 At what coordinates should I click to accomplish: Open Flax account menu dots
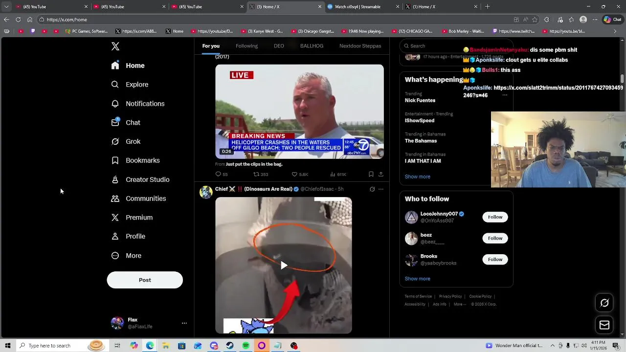[184, 323]
